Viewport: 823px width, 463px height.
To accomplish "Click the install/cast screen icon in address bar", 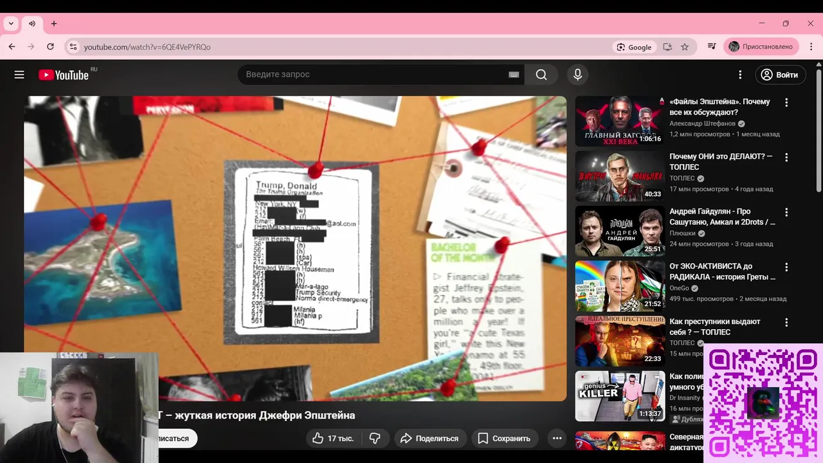I will (x=667, y=47).
